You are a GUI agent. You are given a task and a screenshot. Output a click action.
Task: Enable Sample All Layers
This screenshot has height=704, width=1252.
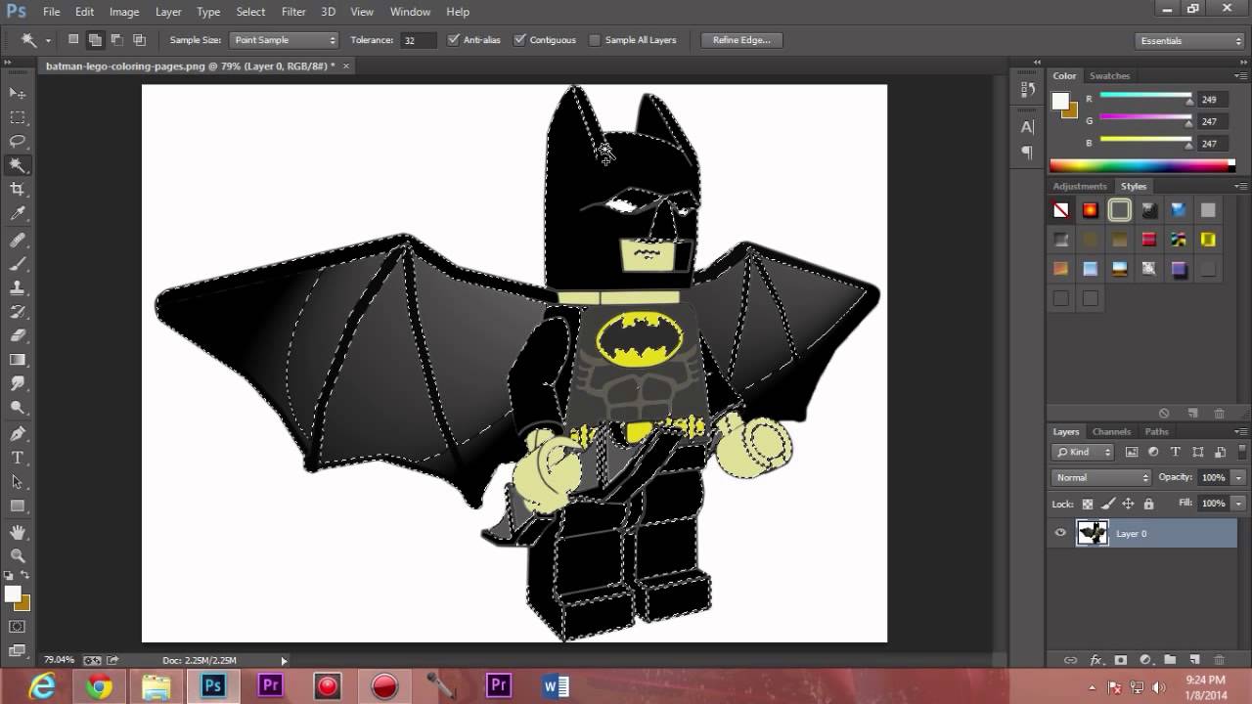pos(595,40)
